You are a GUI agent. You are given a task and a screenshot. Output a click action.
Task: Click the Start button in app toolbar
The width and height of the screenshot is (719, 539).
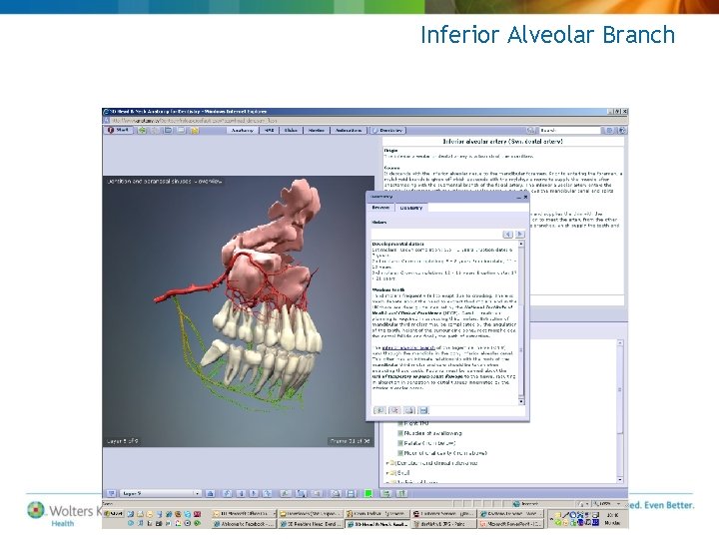[118, 130]
